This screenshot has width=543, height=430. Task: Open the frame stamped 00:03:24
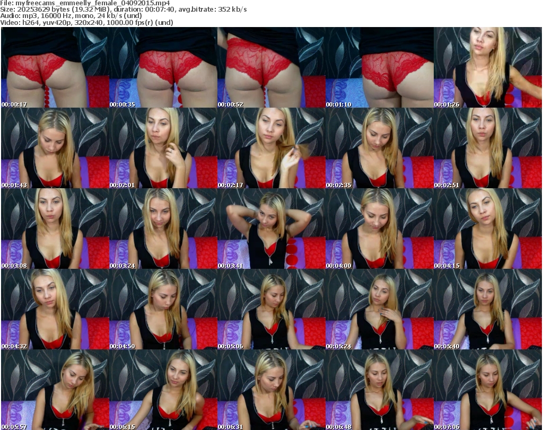click(x=163, y=229)
